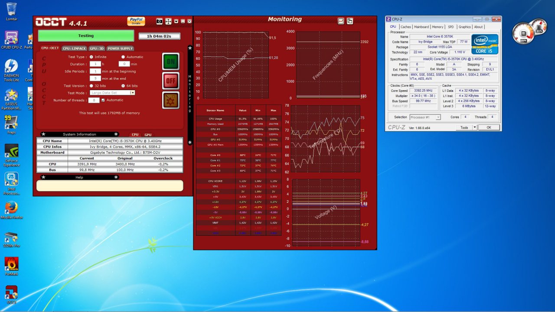
Task: Open the Graphics tab in CPU-Z
Action: (x=465, y=27)
